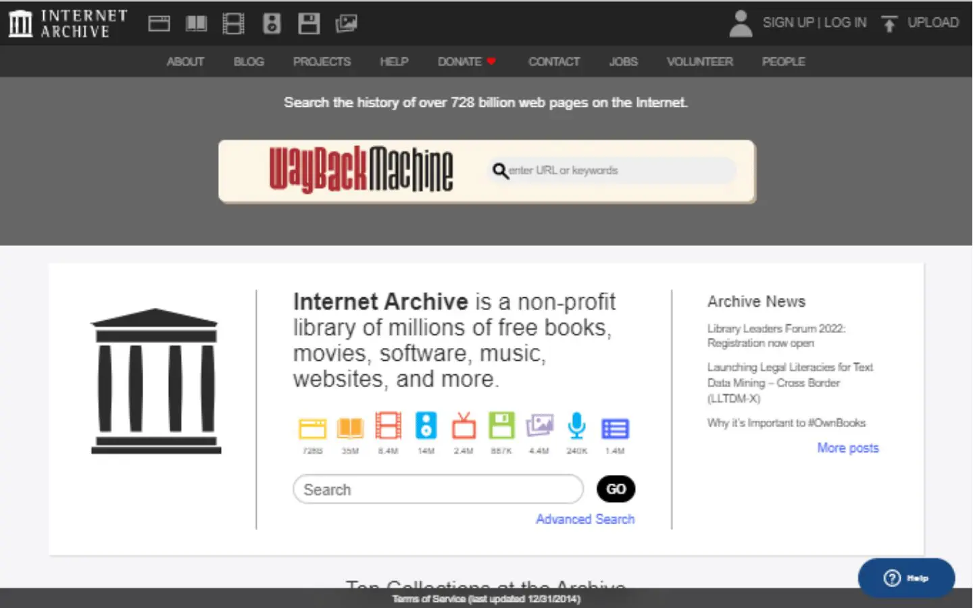Click the magnifier icon in Wayback search

[x=500, y=170]
